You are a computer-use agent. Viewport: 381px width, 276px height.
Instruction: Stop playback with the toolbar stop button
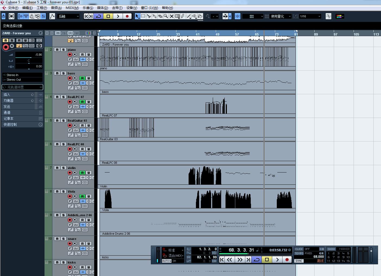(108, 16)
